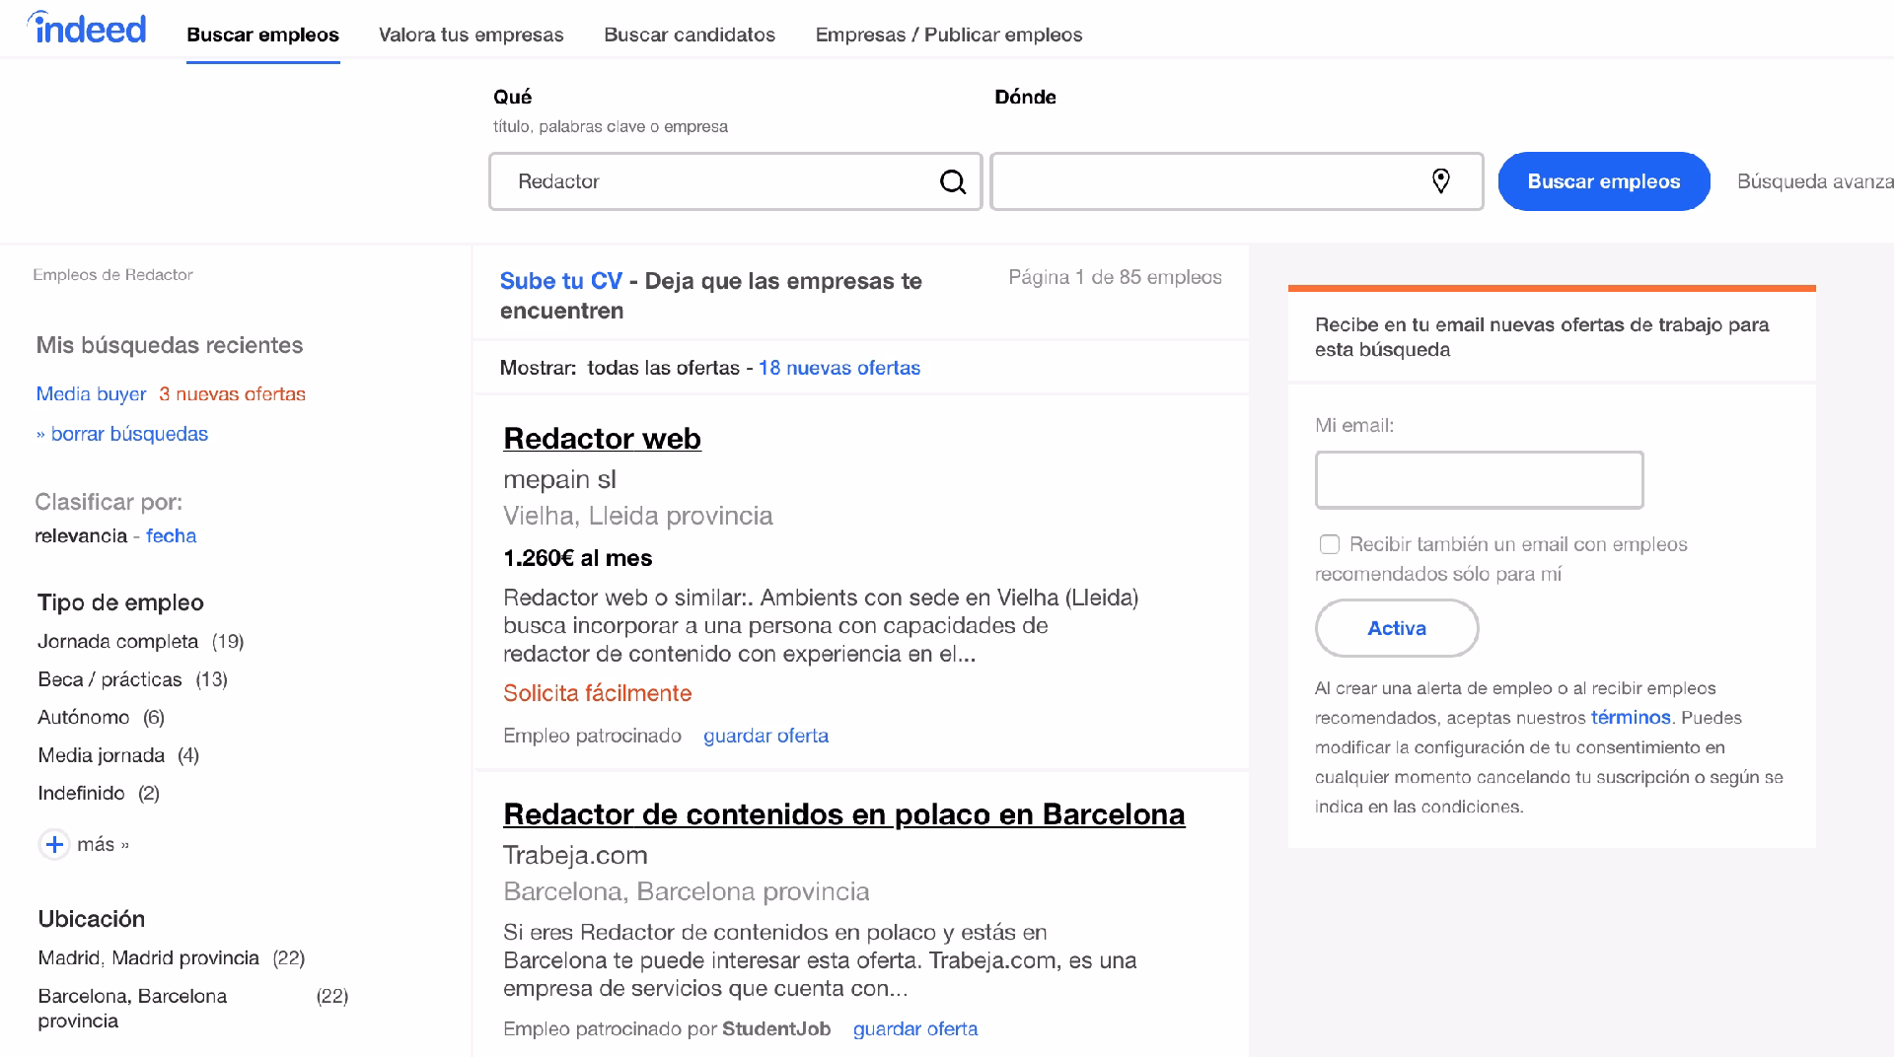Image resolution: width=1894 pixels, height=1057 pixels.
Task: Filter jobs by Jornada completa
Action: click(x=117, y=641)
